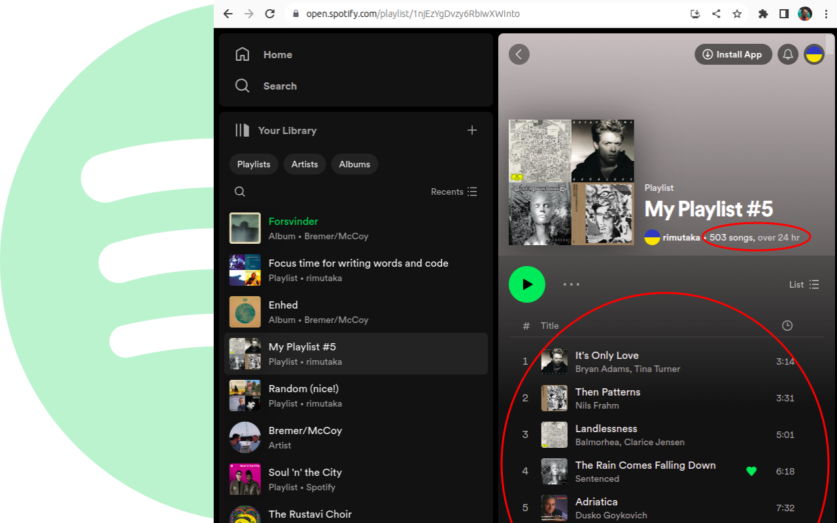Click the Enhed album cover thumbnail
The width and height of the screenshot is (837, 523).
[x=245, y=312]
